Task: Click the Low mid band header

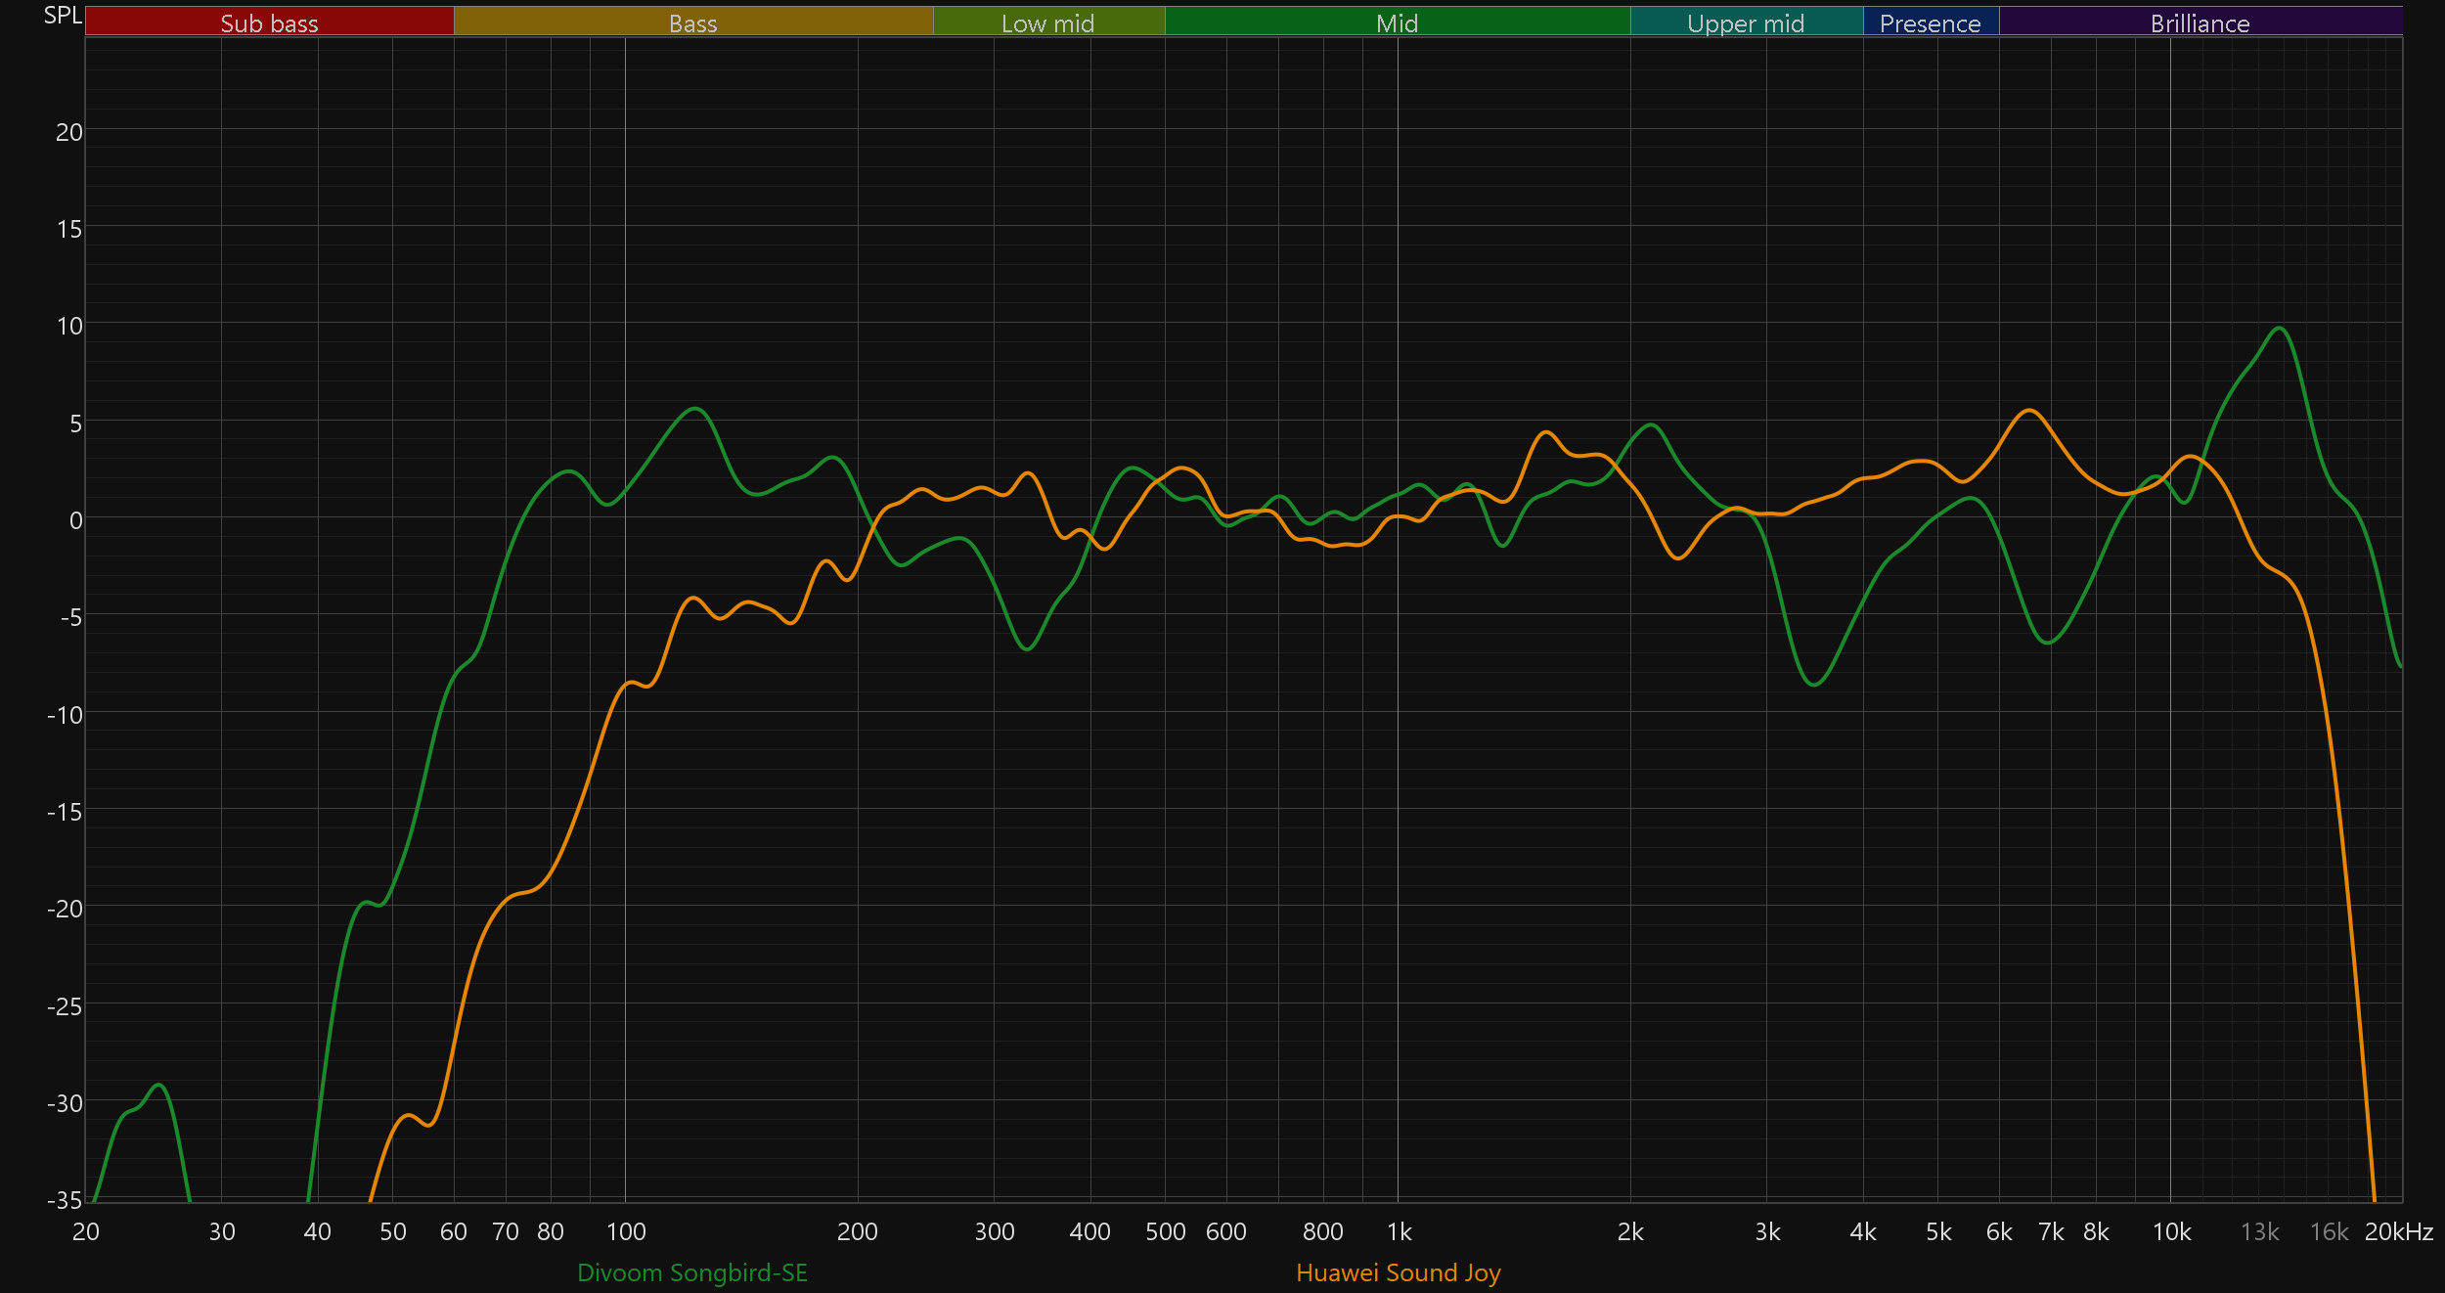Action: [1047, 22]
